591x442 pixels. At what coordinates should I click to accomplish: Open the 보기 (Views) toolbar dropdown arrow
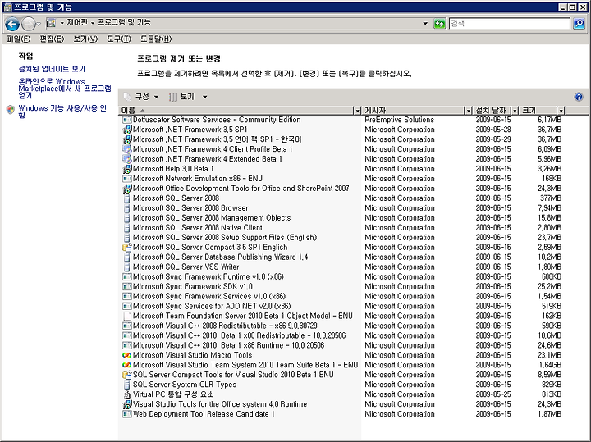point(204,97)
